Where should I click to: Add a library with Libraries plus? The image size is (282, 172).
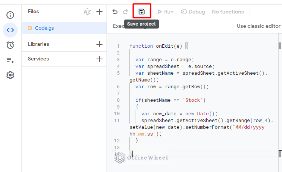99,44
